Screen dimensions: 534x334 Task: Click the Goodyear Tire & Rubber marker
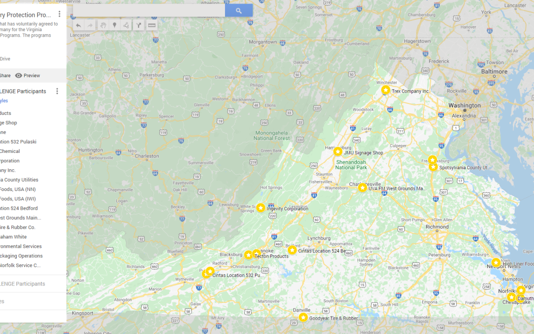(x=303, y=317)
